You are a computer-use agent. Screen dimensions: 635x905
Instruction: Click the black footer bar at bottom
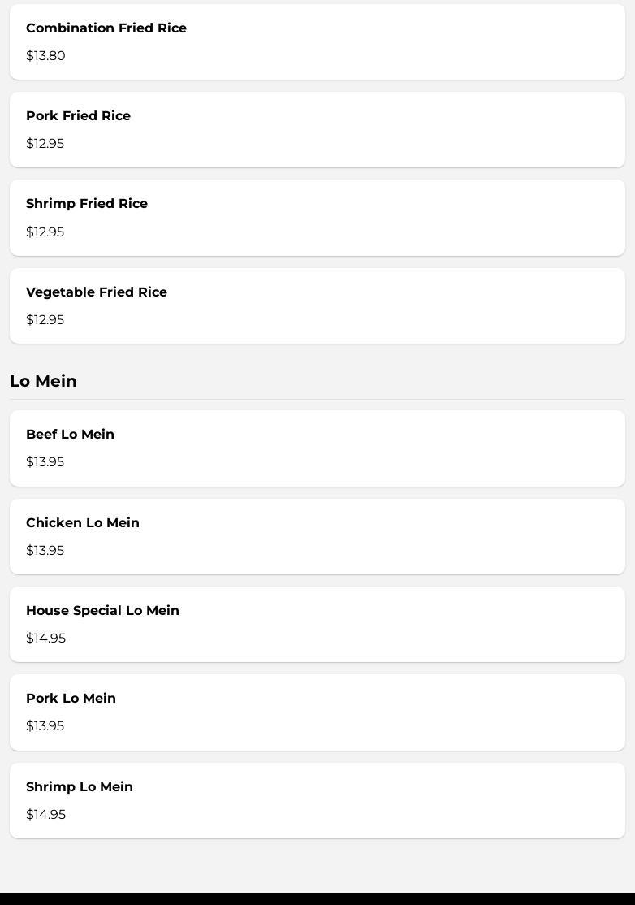[x=317, y=899]
